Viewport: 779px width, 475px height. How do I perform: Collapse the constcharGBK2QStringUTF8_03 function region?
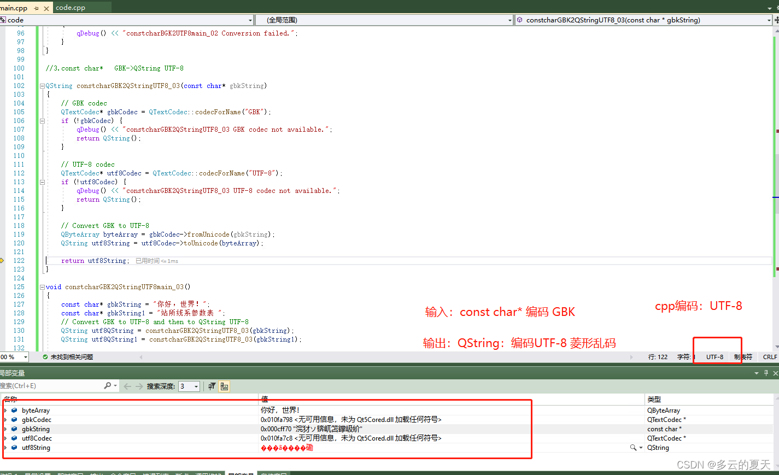(42, 85)
